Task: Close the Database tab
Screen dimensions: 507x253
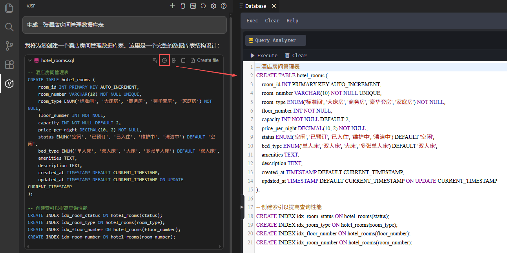Action: pyautogui.click(x=274, y=6)
